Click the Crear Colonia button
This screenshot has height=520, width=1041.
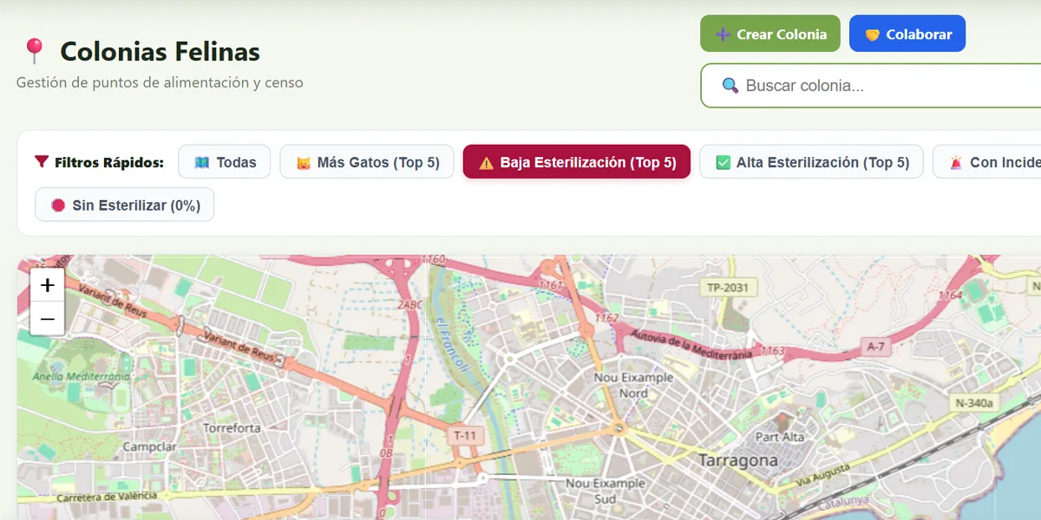770,34
